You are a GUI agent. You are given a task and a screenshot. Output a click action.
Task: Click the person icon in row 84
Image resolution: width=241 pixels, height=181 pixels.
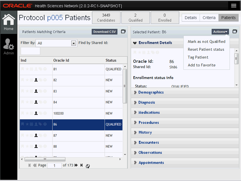(36, 102)
